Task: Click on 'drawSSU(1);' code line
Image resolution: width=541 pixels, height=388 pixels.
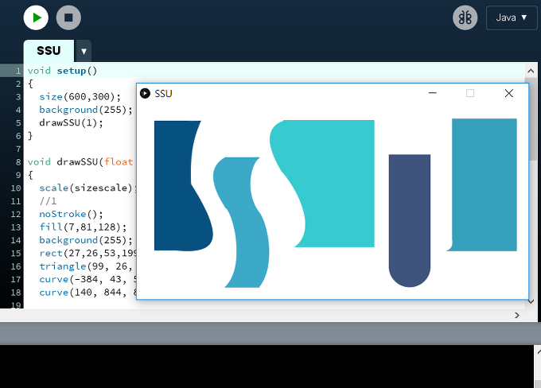Action: click(71, 122)
